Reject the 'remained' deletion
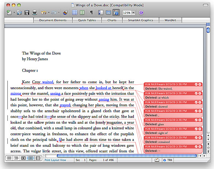This screenshot has width=214, height=169. coord(200,138)
